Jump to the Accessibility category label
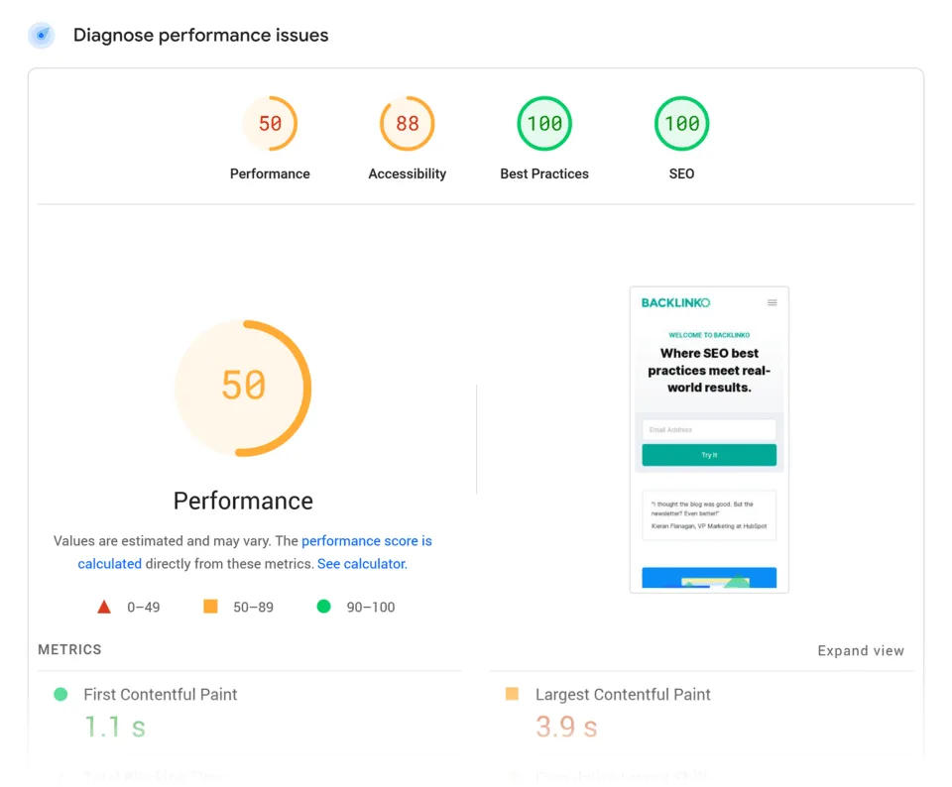This screenshot has height=787, width=952. point(408,174)
